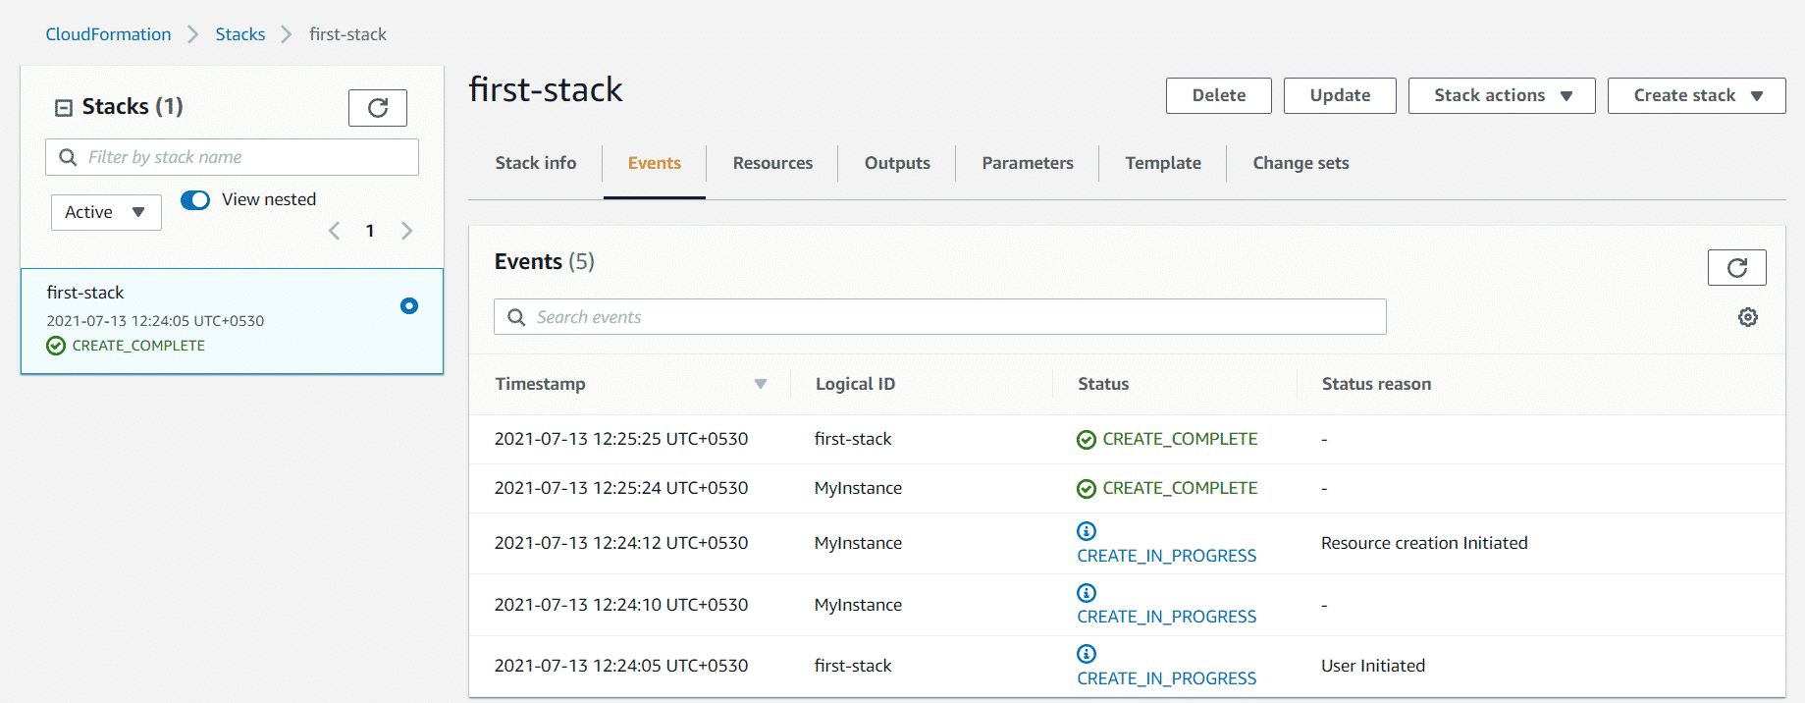This screenshot has height=703, width=1805.
Task: Sort events by Timestamp arrow
Action: pyautogui.click(x=761, y=384)
